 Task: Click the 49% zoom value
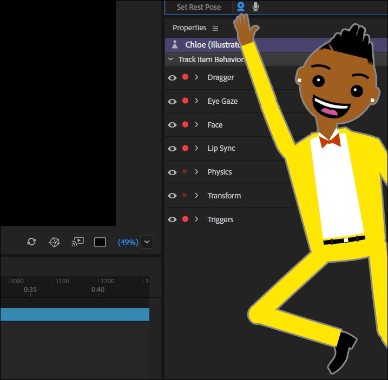[128, 242]
